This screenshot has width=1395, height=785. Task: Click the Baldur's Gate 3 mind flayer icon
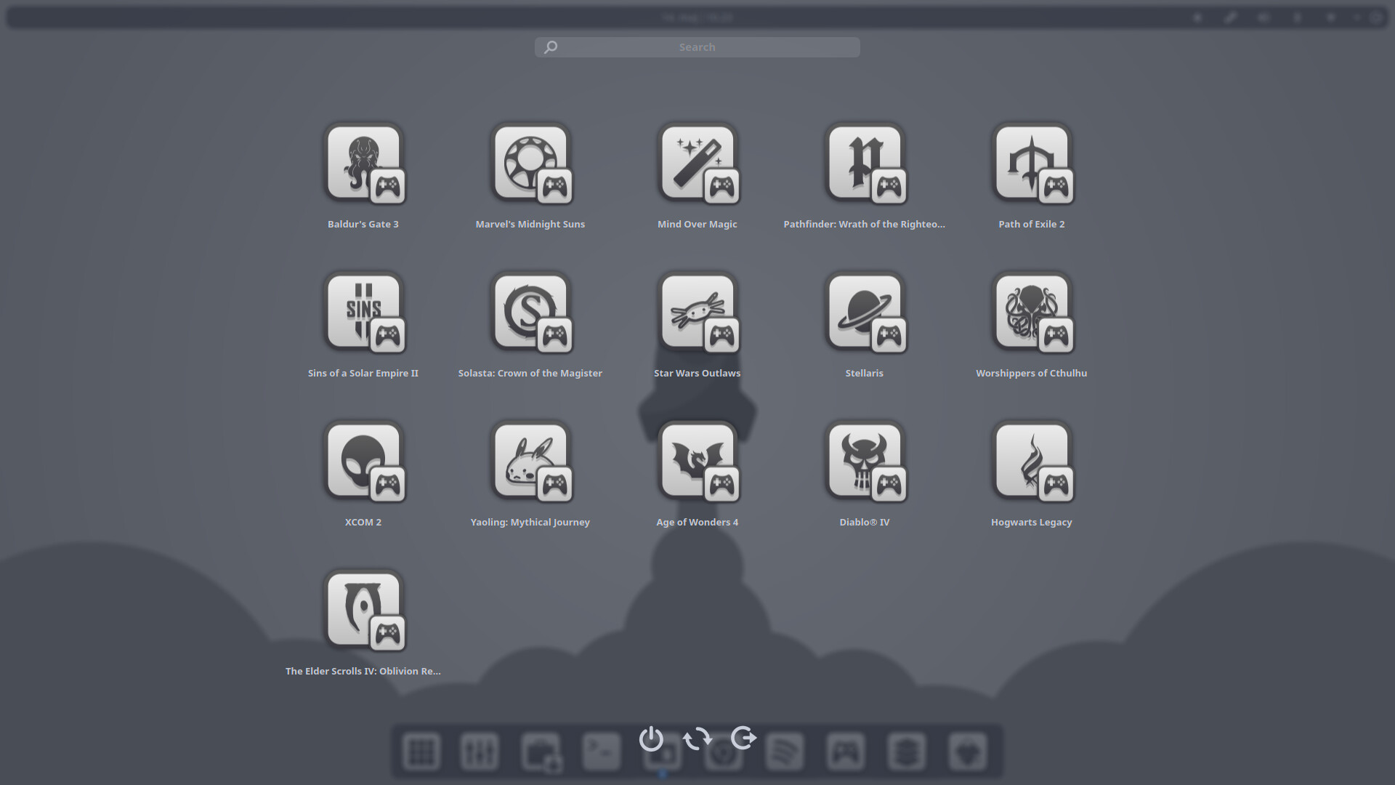click(x=364, y=164)
